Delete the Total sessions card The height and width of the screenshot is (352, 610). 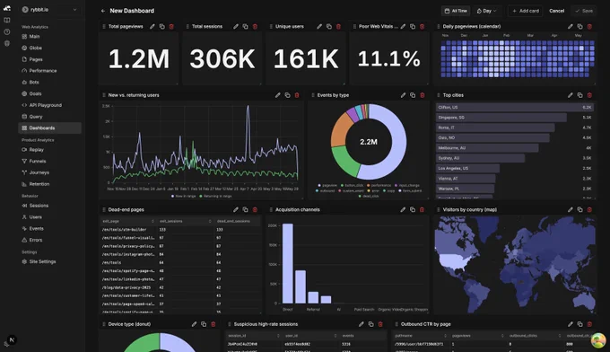255,26
